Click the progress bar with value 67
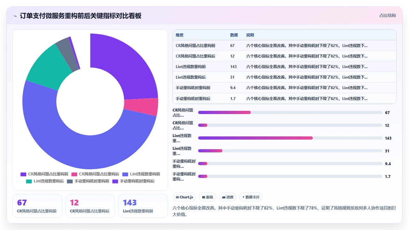409x230 pixels. [290, 112]
